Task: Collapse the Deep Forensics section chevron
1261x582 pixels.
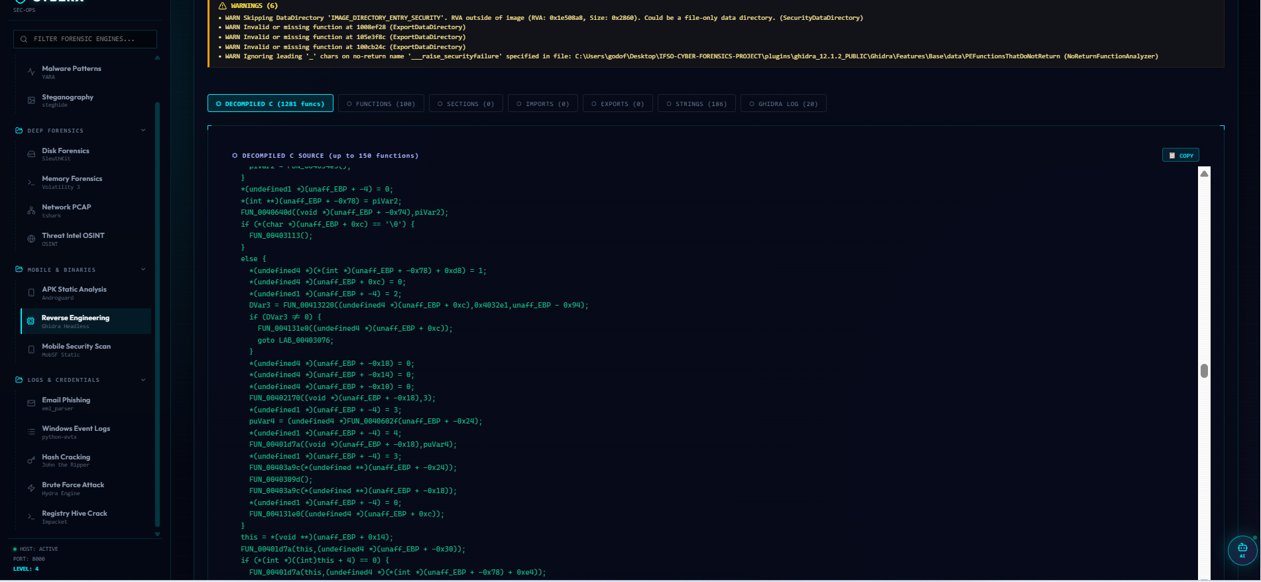Action: [143, 131]
